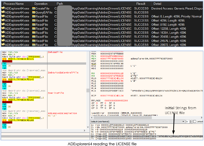This screenshot has width=204, height=146.
Task: Select argument row '6: [rsp+30]' in arguments panel
Action: pos(147,136)
